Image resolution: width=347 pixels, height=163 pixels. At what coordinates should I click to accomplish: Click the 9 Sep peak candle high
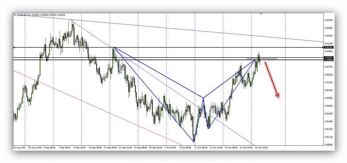(x=72, y=21)
